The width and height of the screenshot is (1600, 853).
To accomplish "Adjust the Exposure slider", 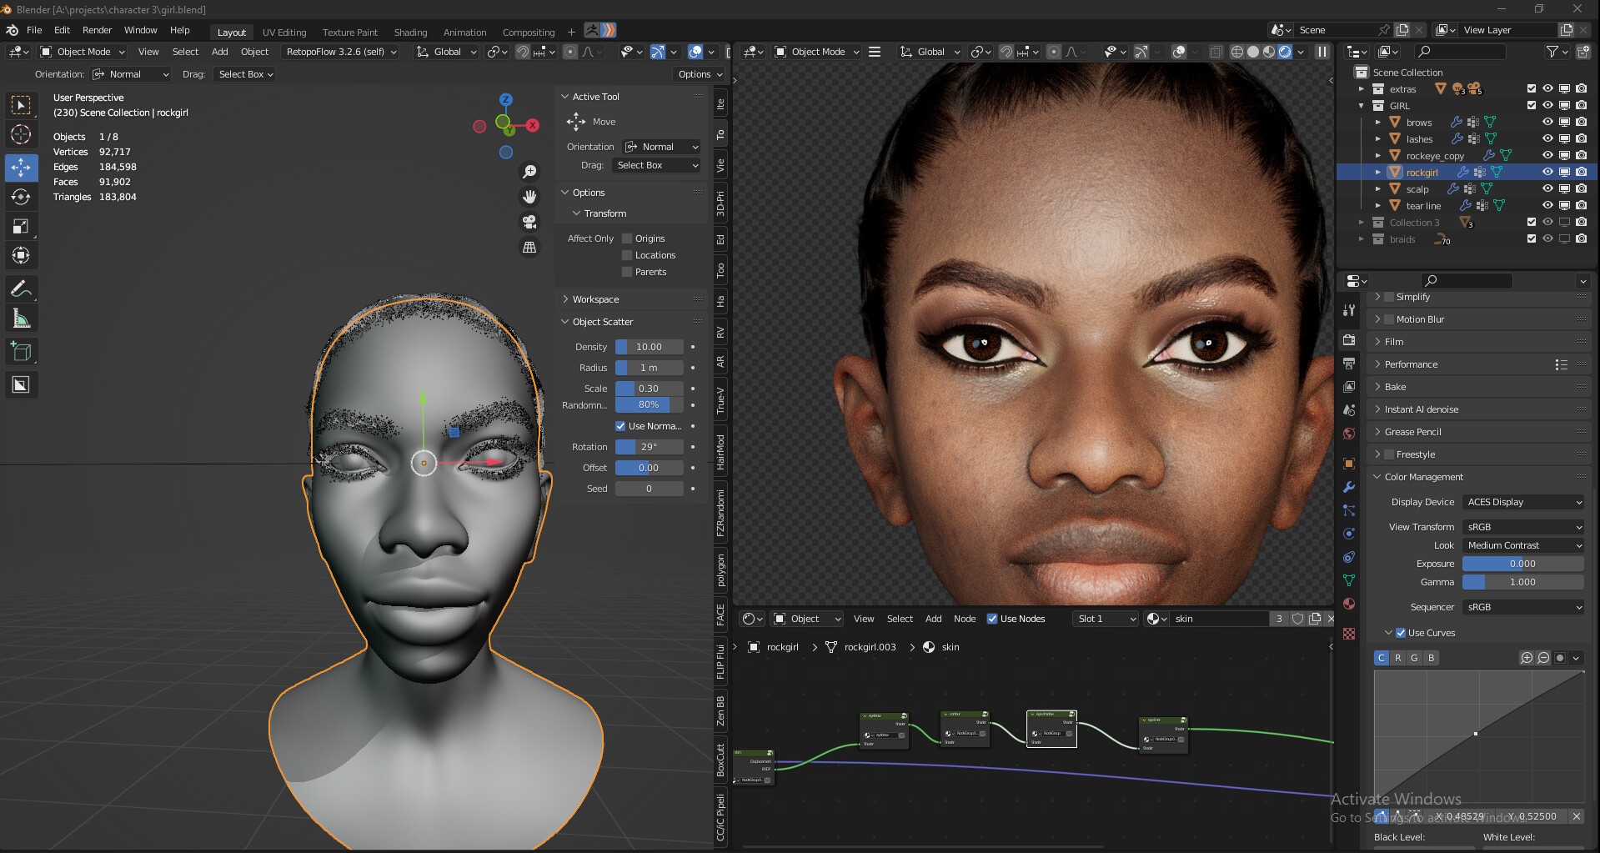I will coord(1522,564).
